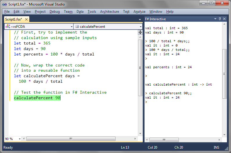Click the 'let percents = 100 * days / total' line

tap(54, 54)
